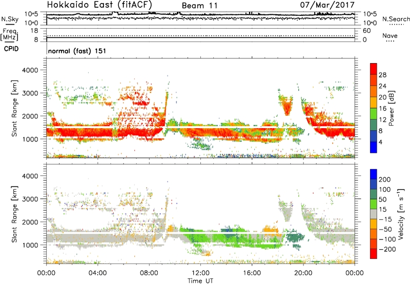Click the '4000' tick in velocity panel
The image size is (410, 284).
30,176
